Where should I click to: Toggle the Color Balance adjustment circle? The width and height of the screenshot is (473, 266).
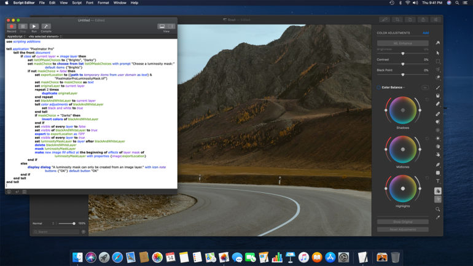point(378,87)
